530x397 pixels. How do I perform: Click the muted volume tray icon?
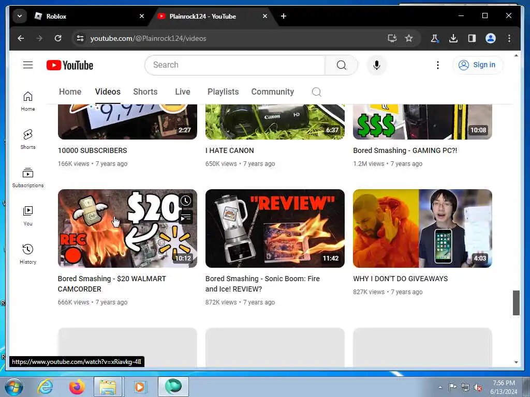[478, 388]
